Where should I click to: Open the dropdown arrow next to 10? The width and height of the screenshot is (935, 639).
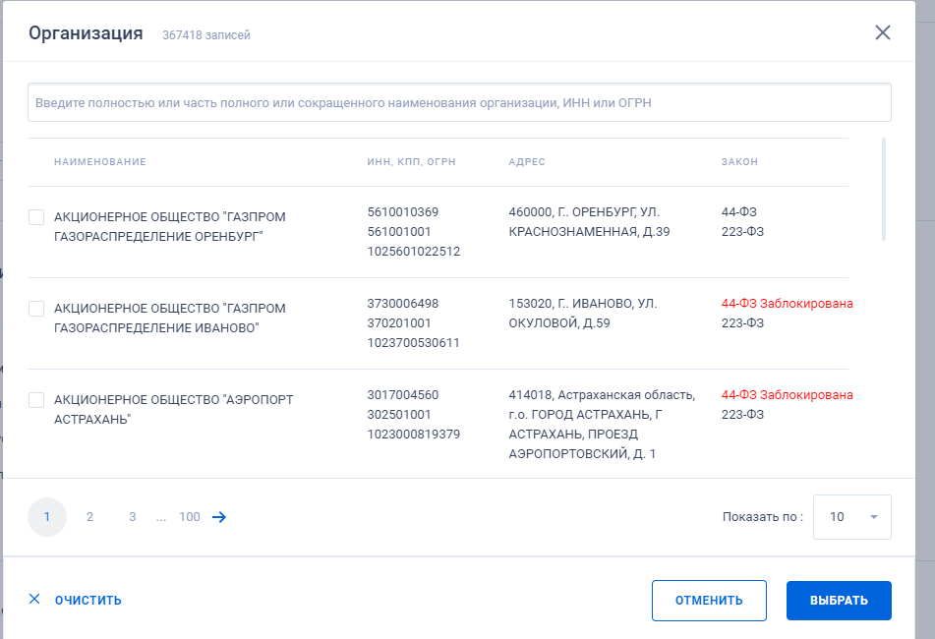tap(874, 517)
